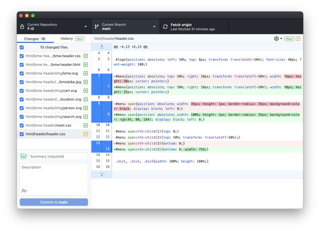Click the added icon for bmwbike.jpg

[86, 82]
